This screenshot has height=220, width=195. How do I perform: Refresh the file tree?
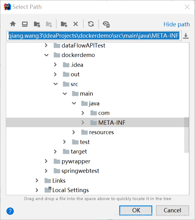[x=91, y=24]
